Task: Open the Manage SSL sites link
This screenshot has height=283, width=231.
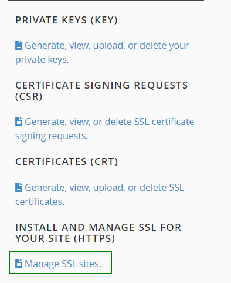Action: pos(58,264)
